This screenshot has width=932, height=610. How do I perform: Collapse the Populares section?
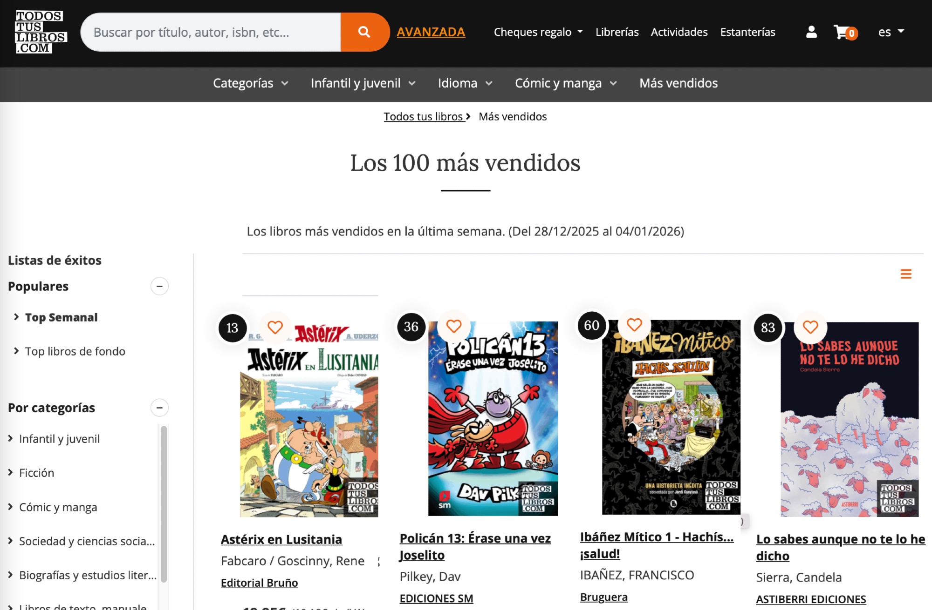[x=159, y=286]
